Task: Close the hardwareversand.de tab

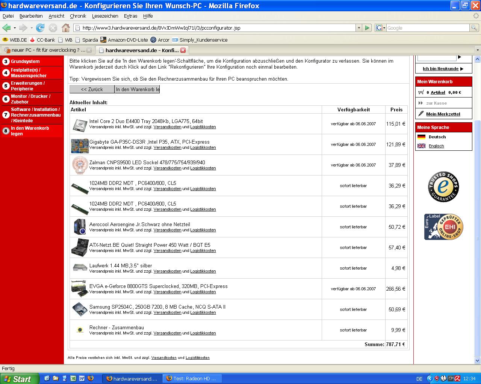Action: coord(183,50)
